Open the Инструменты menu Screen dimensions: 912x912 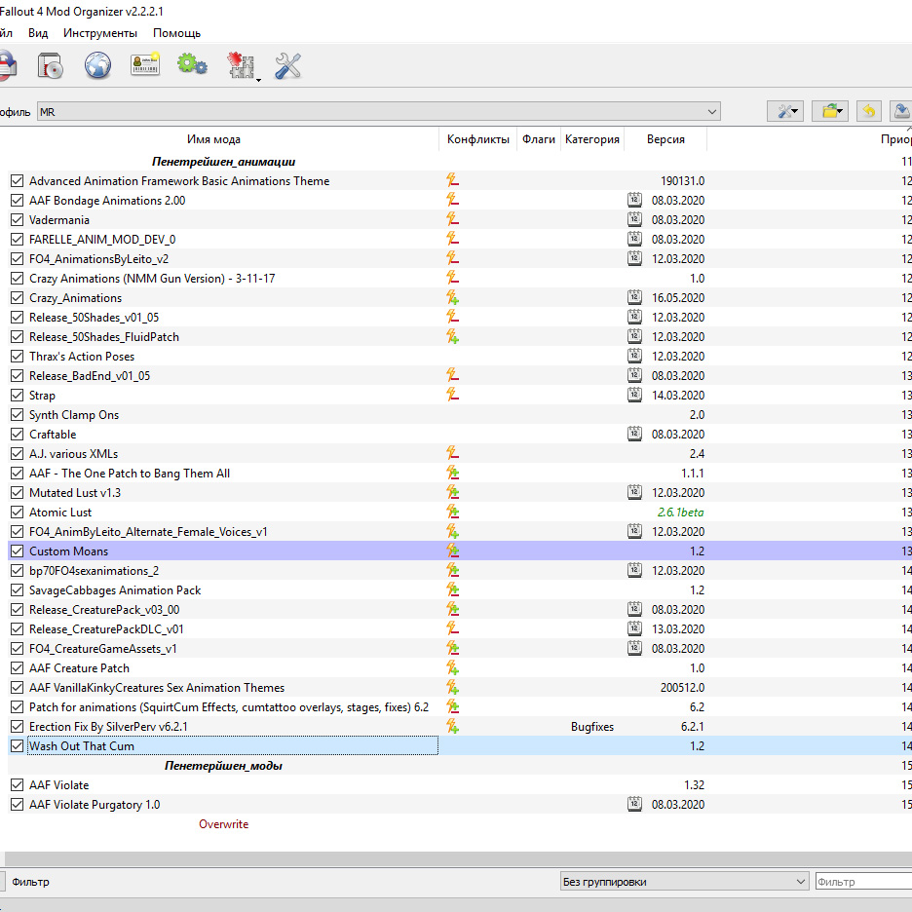tap(100, 33)
